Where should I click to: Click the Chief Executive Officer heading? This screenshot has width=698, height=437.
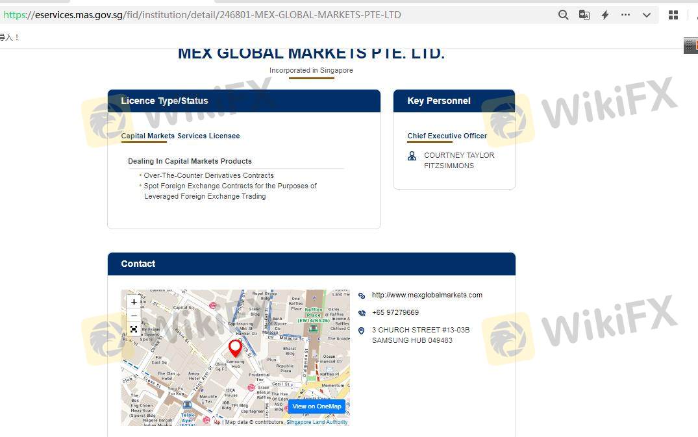pyautogui.click(x=447, y=136)
